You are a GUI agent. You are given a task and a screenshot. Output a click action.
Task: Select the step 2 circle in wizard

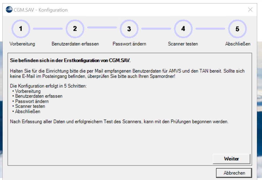[x=75, y=29]
